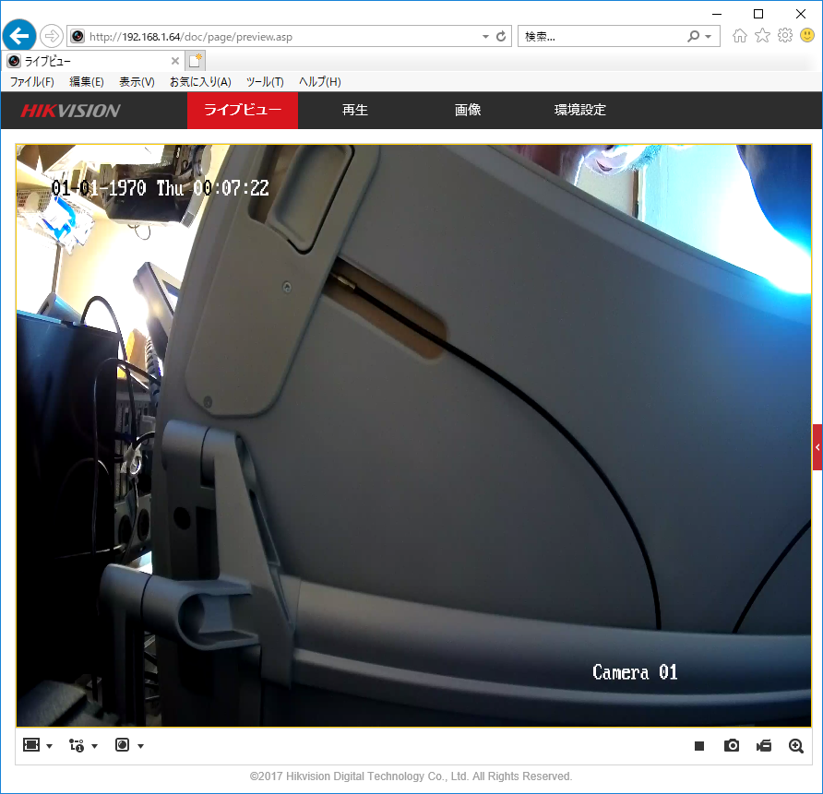The width and height of the screenshot is (823, 794).
Task: Click the HIKVISION logo
Action: point(71,111)
